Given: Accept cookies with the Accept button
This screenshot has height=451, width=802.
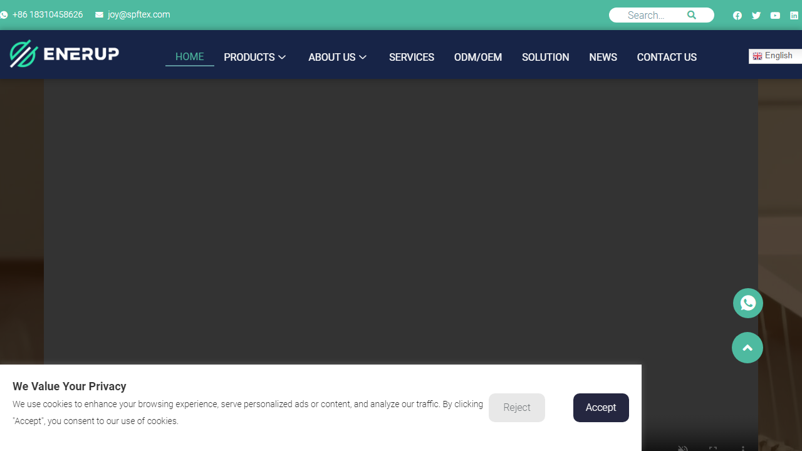Looking at the screenshot, I should click(601, 408).
